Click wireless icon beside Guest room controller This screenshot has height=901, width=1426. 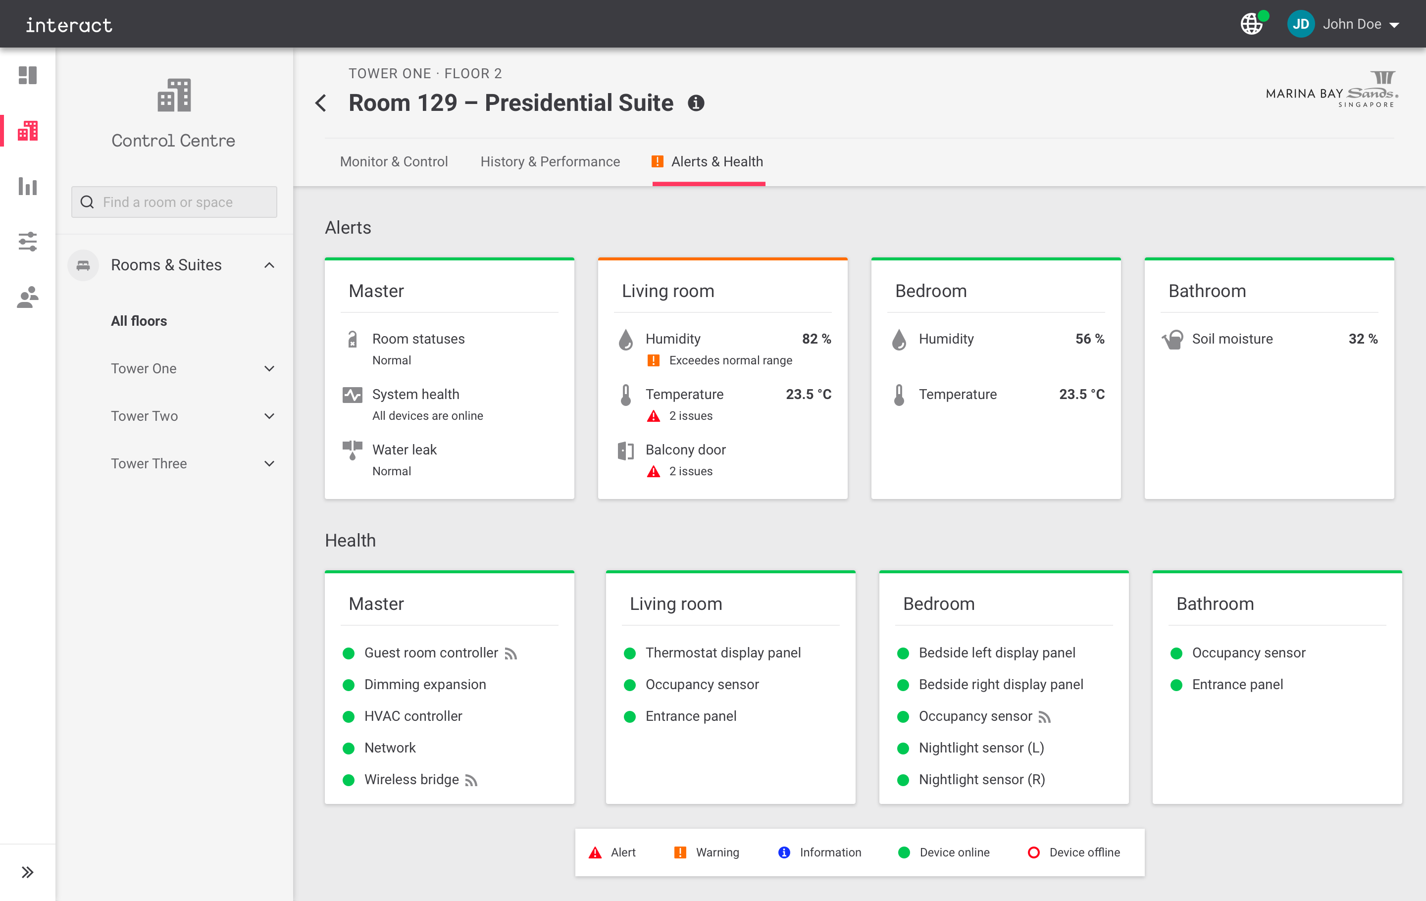[x=510, y=653]
